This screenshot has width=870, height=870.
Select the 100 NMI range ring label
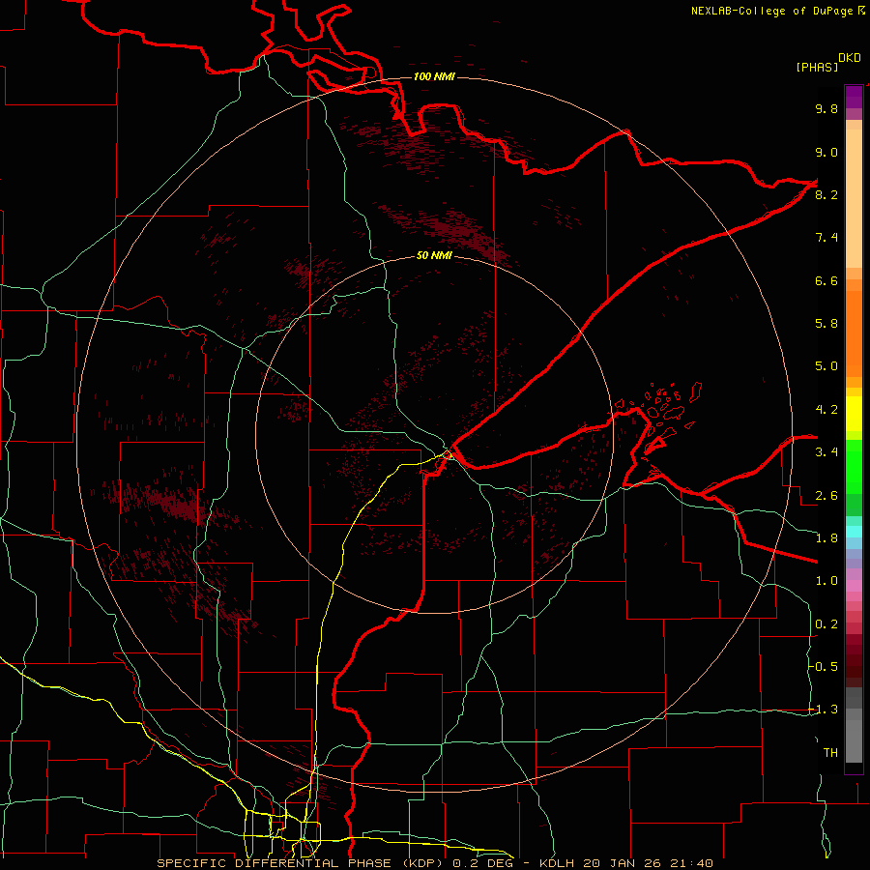(x=434, y=76)
